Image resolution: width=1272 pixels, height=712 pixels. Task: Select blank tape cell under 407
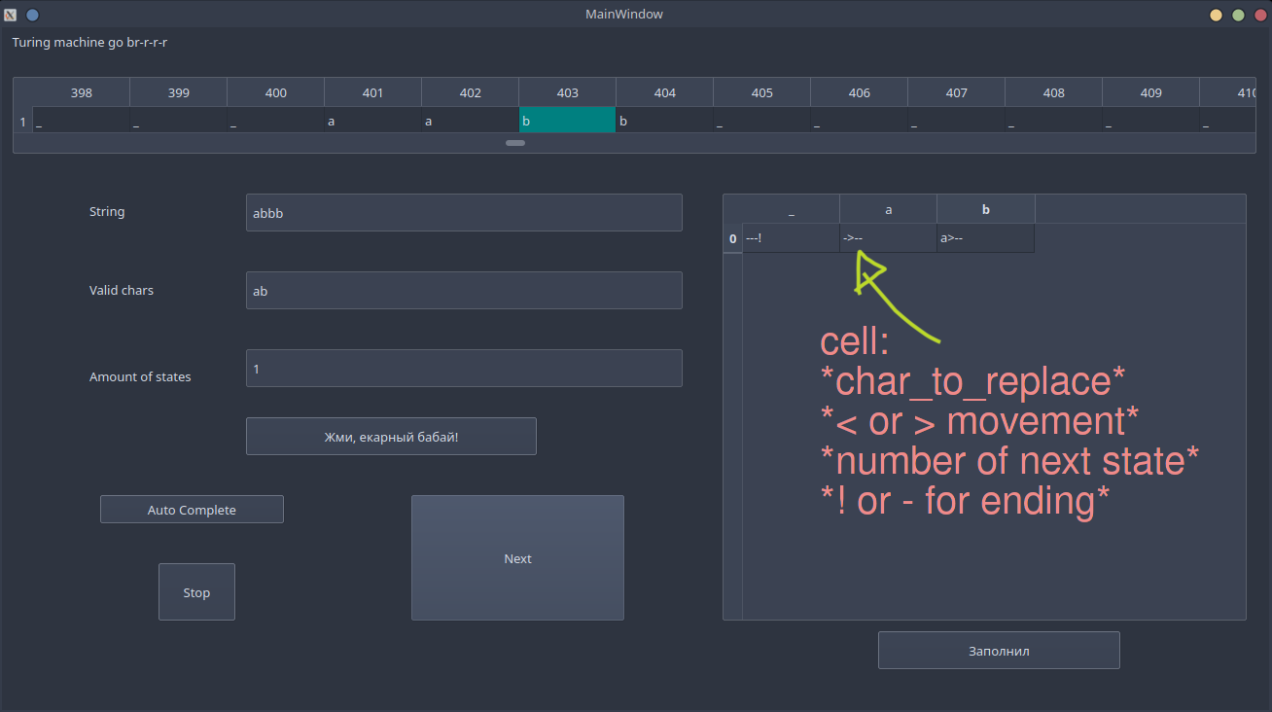click(x=956, y=120)
